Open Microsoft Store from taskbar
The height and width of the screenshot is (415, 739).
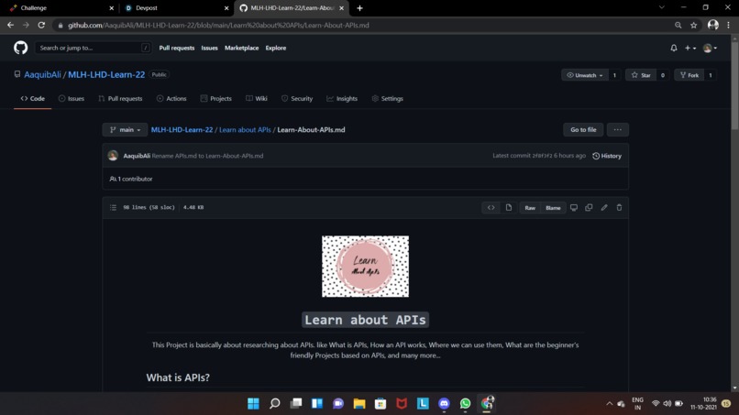click(381, 403)
